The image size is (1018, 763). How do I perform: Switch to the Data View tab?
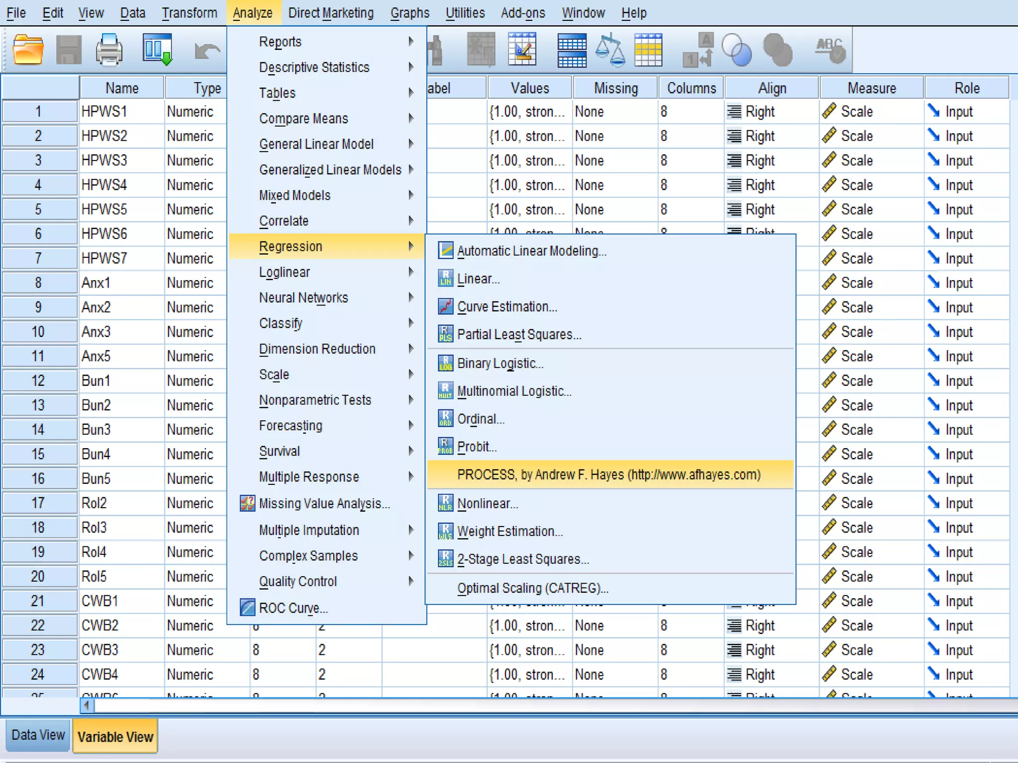38,735
